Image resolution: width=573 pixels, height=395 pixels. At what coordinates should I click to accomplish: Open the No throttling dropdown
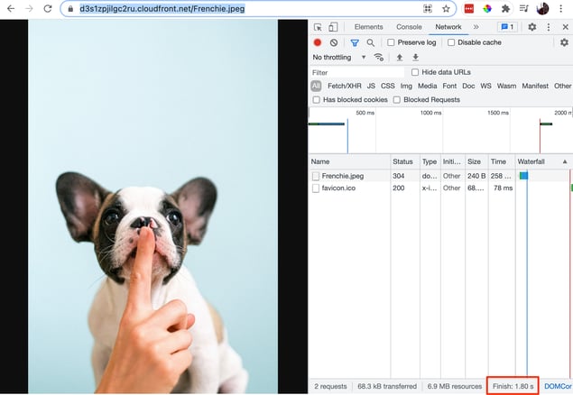click(x=338, y=58)
